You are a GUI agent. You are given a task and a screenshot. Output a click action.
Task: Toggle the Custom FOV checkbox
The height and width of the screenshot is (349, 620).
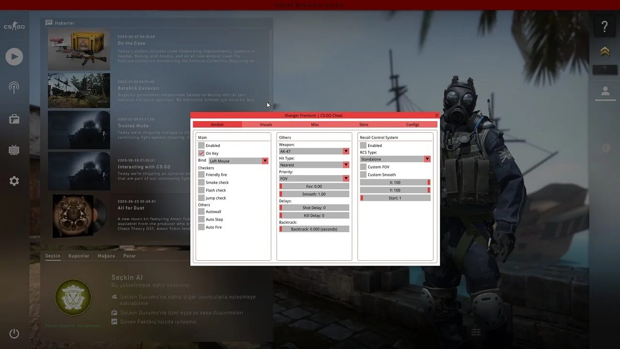[x=363, y=167]
